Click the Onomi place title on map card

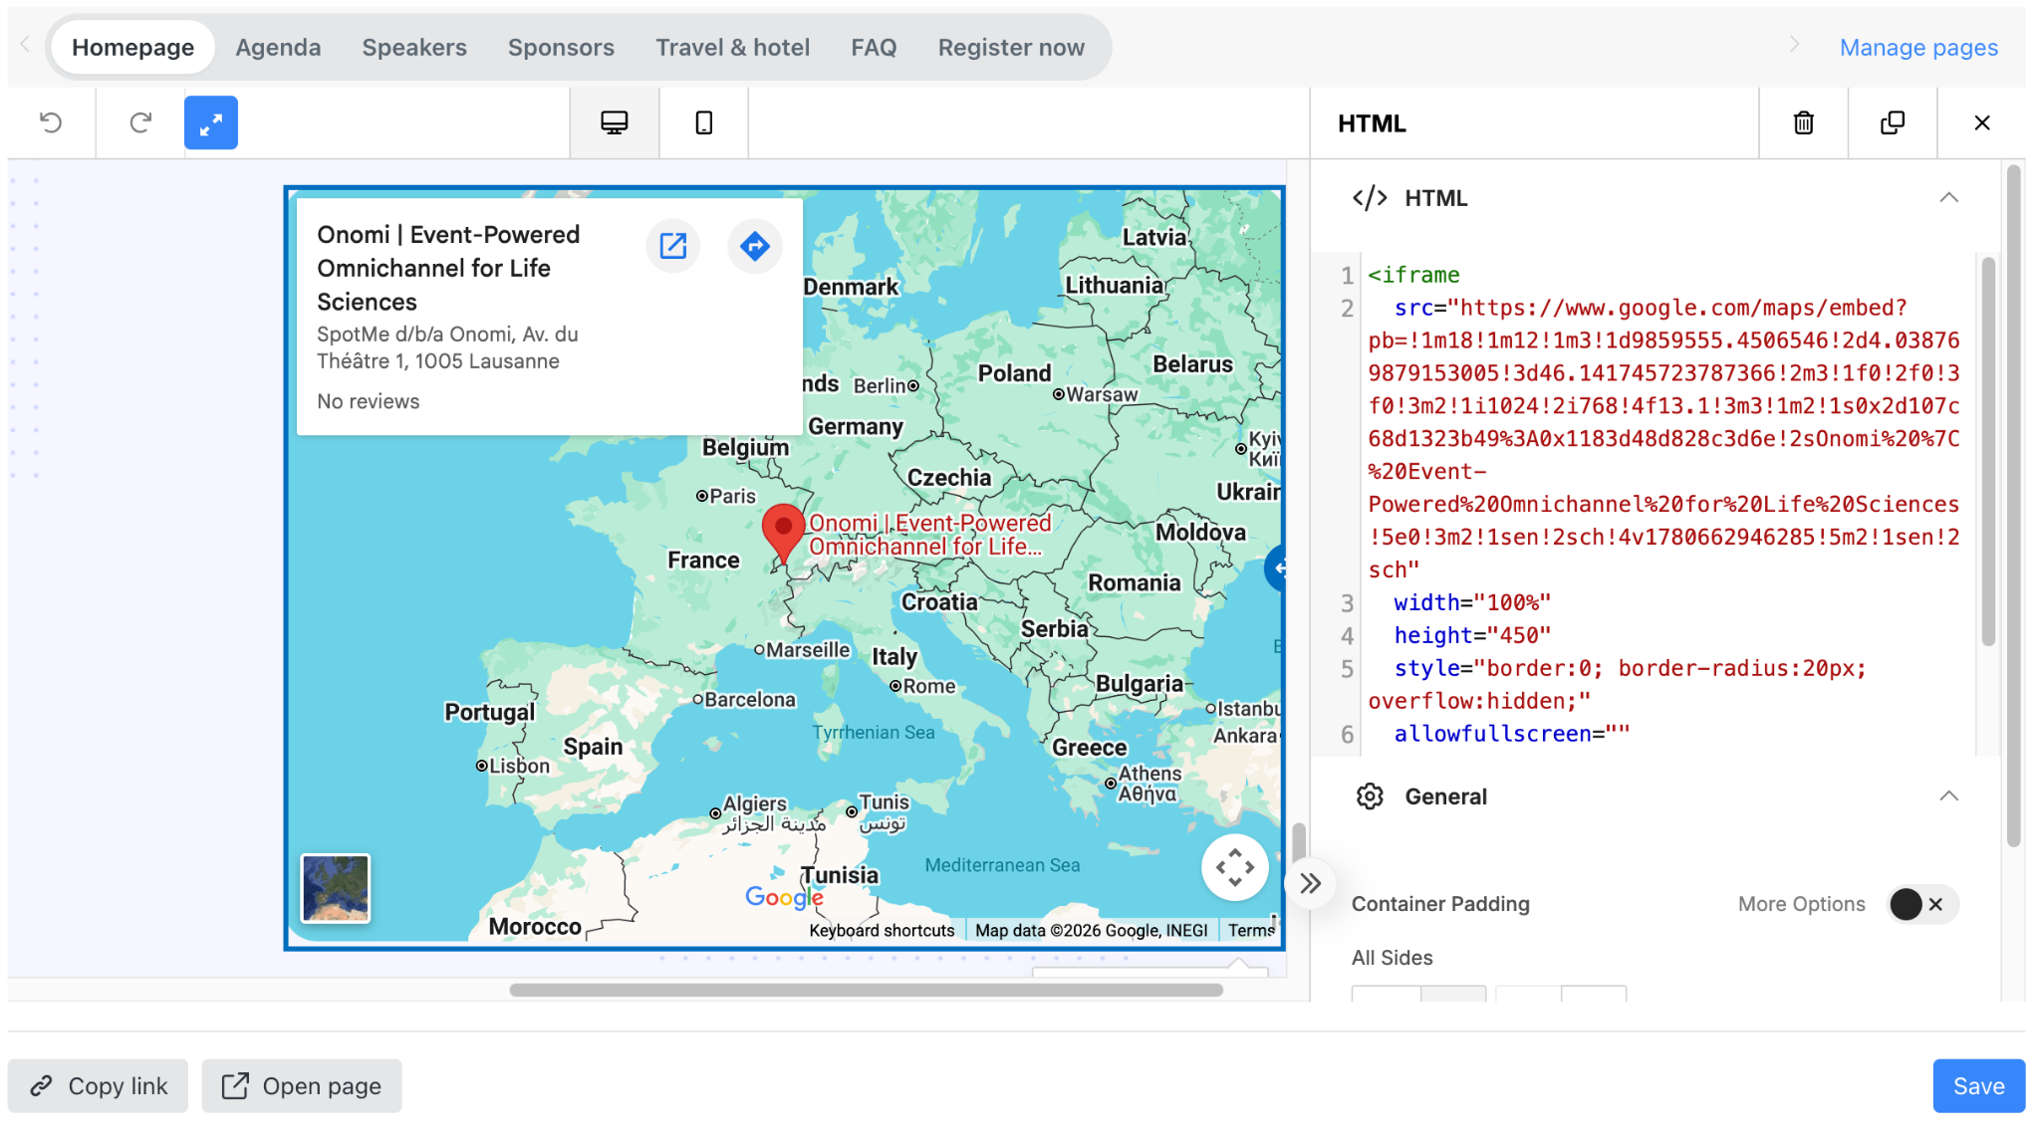(448, 268)
